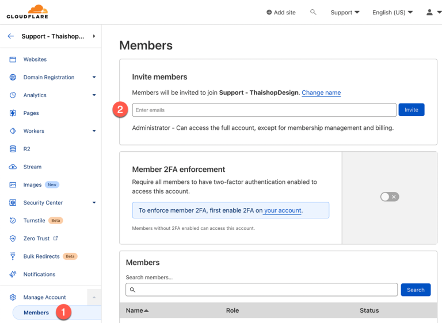Toggle Member 2FA enforcement switch
Viewport: 442px width, 323px height.
point(390,197)
